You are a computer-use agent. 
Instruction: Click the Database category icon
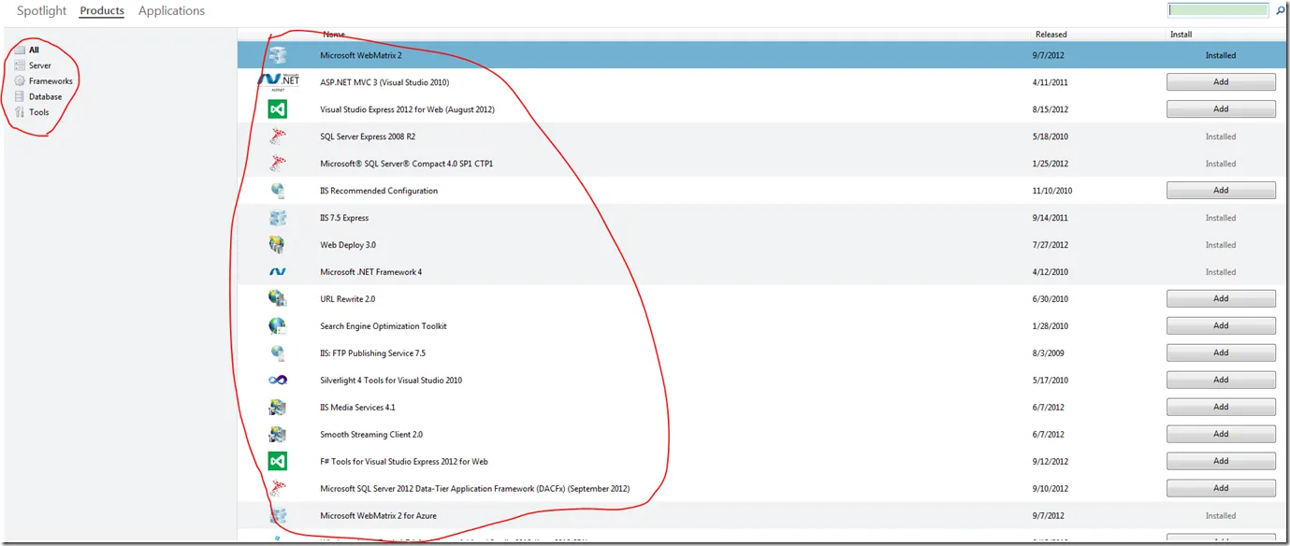pos(20,96)
